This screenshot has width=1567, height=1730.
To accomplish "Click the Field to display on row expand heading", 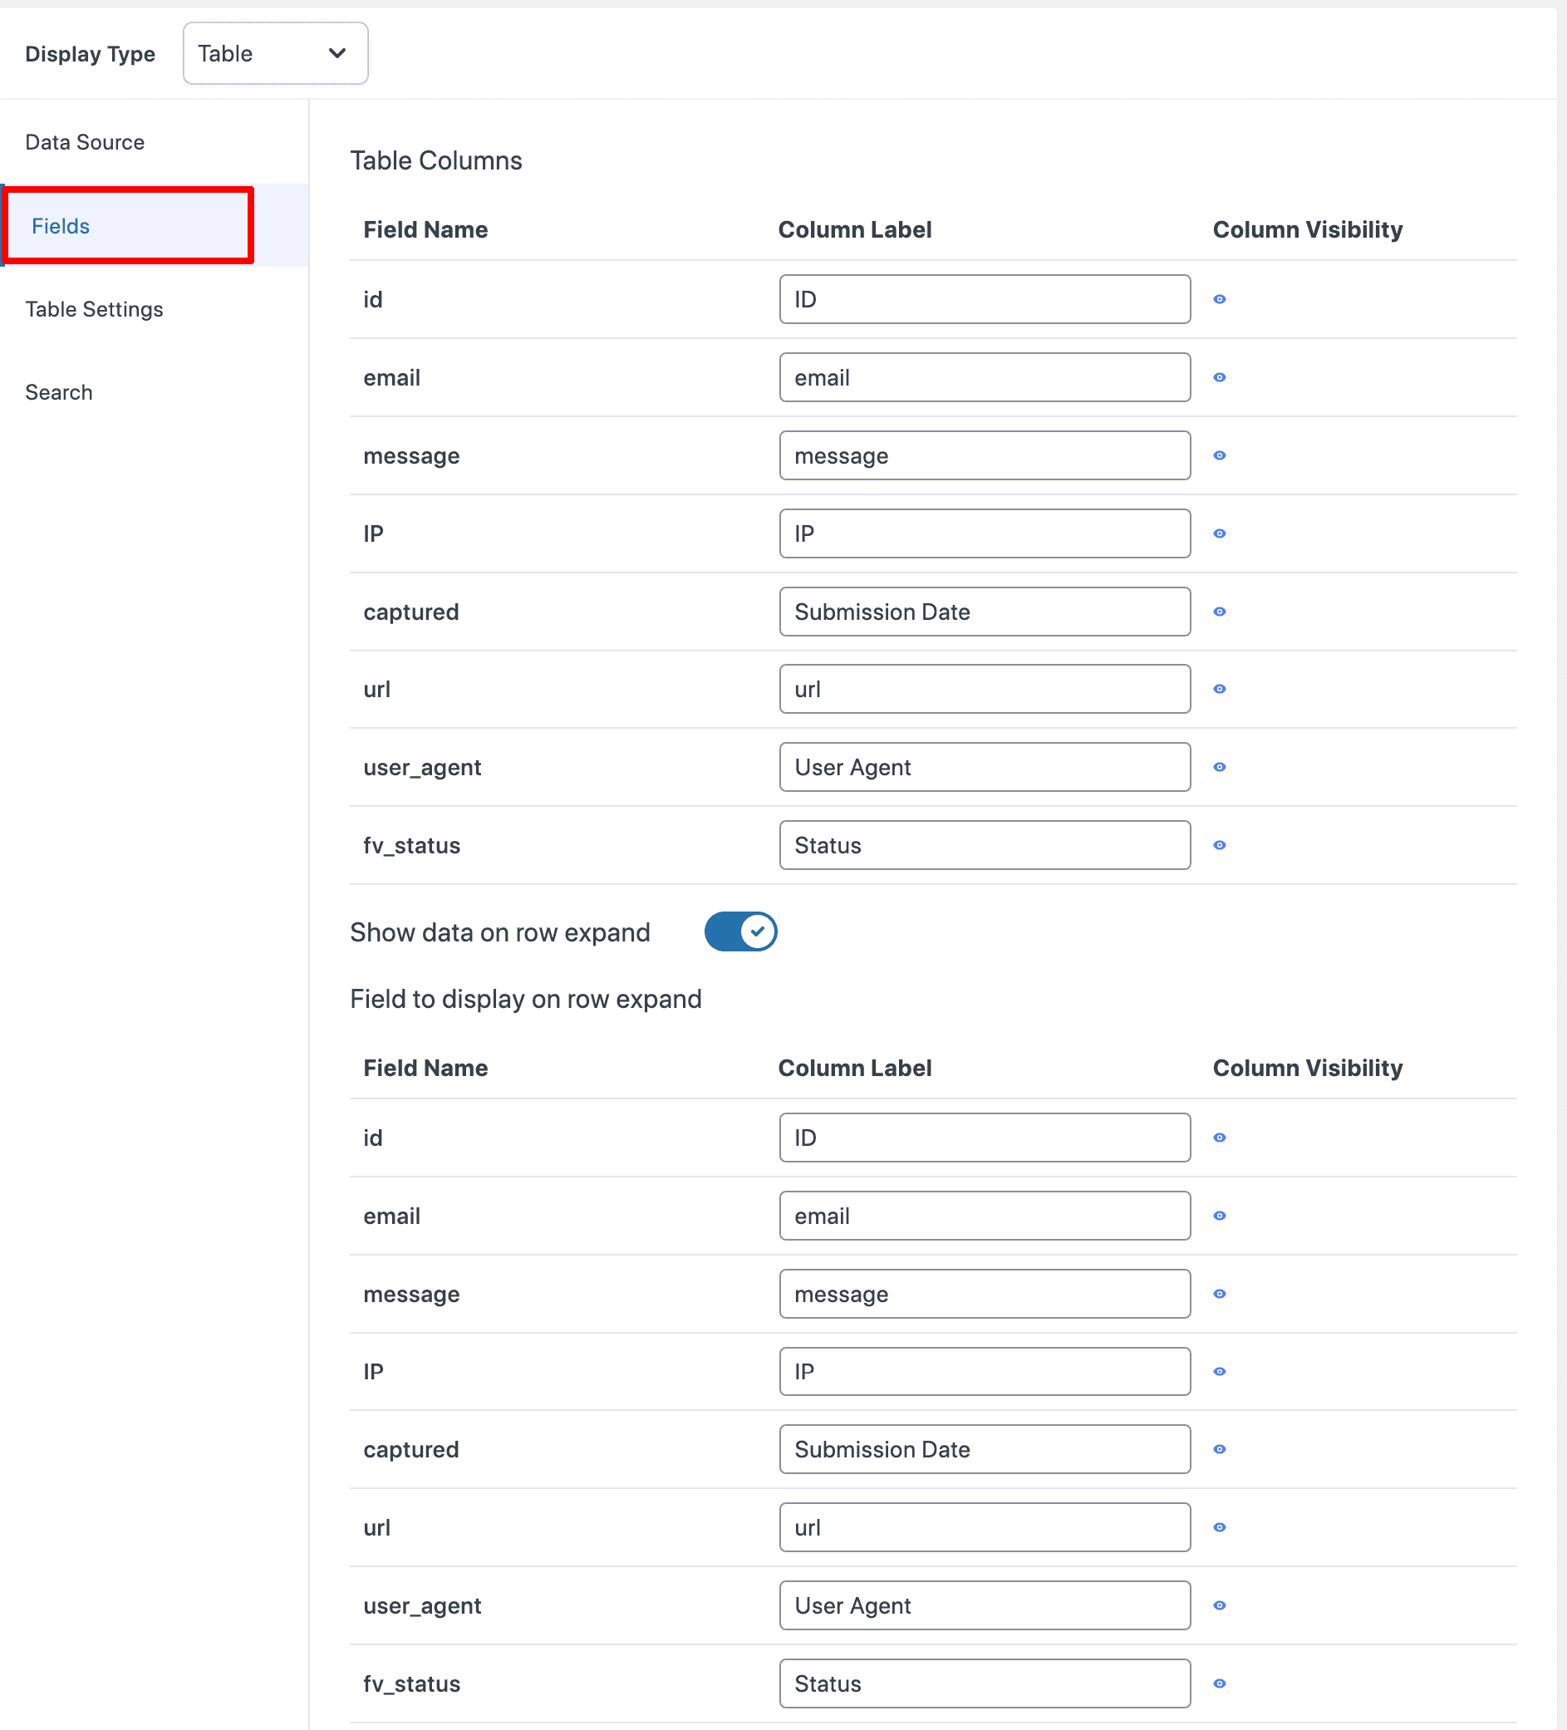I will coord(526,999).
